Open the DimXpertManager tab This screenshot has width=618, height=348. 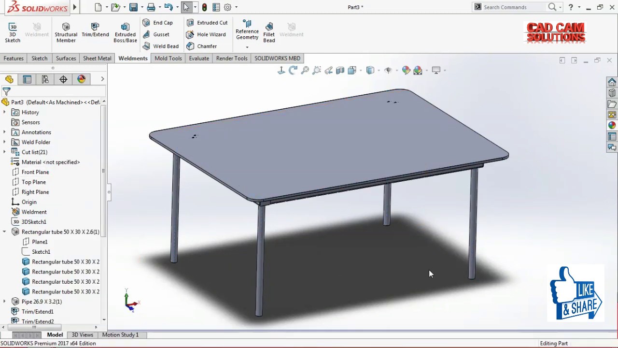click(63, 79)
